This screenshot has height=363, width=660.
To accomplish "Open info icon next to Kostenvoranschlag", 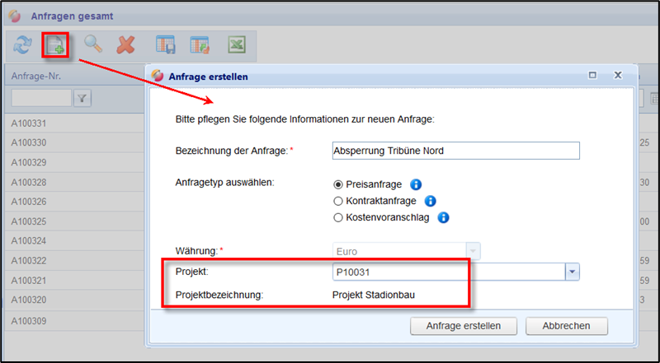I will tap(443, 217).
